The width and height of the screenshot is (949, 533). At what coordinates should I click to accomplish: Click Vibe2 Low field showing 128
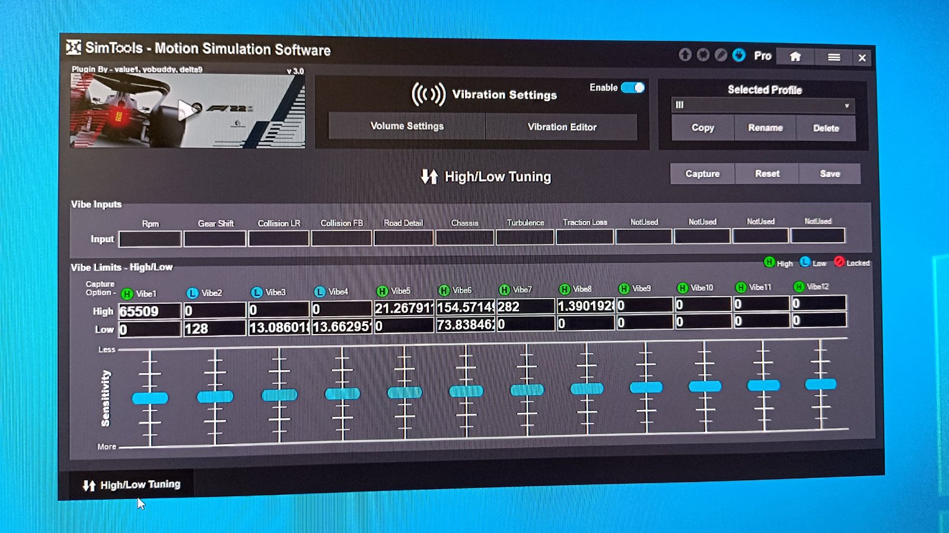pyautogui.click(x=215, y=328)
